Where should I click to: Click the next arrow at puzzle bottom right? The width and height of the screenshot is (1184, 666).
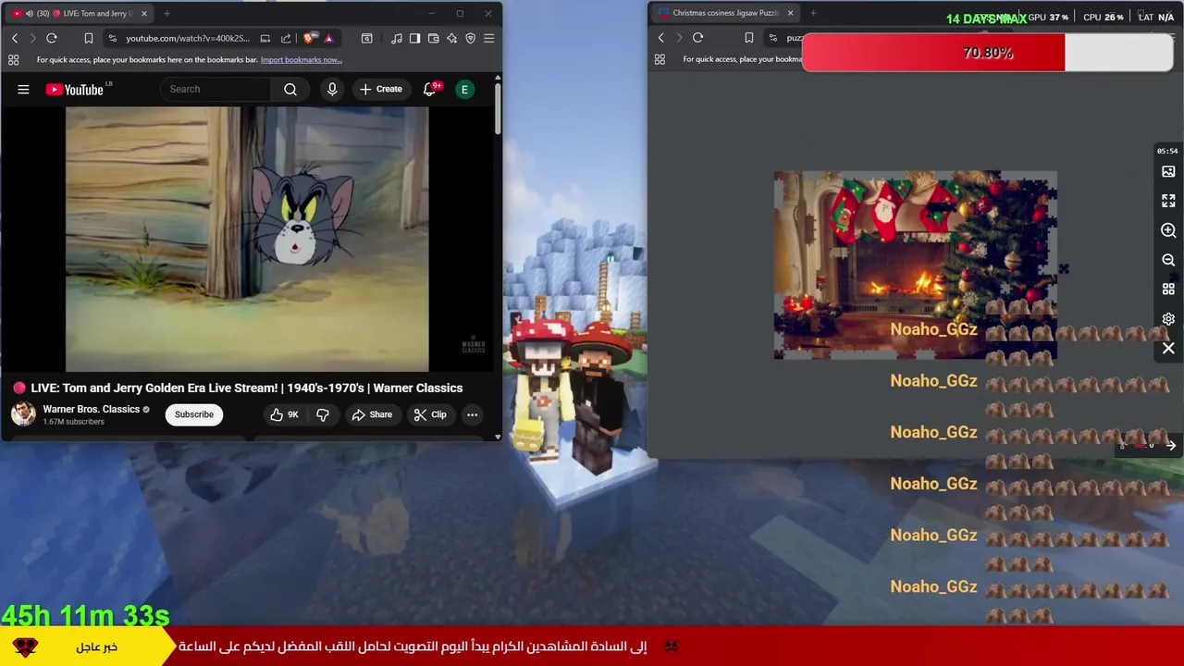tap(1170, 446)
